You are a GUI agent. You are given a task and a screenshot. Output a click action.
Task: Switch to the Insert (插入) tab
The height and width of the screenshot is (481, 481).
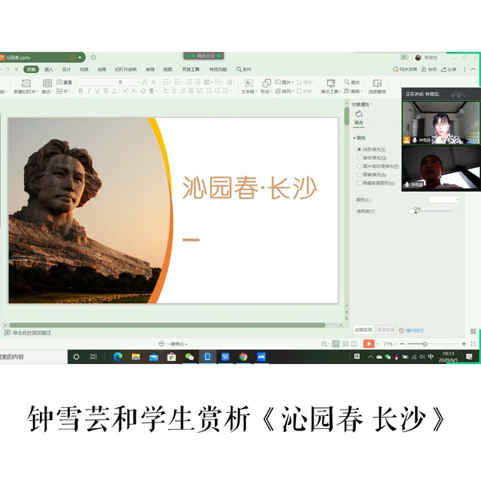tap(49, 70)
